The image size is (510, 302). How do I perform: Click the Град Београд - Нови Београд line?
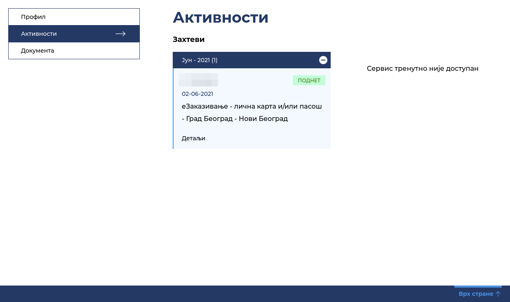click(235, 118)
